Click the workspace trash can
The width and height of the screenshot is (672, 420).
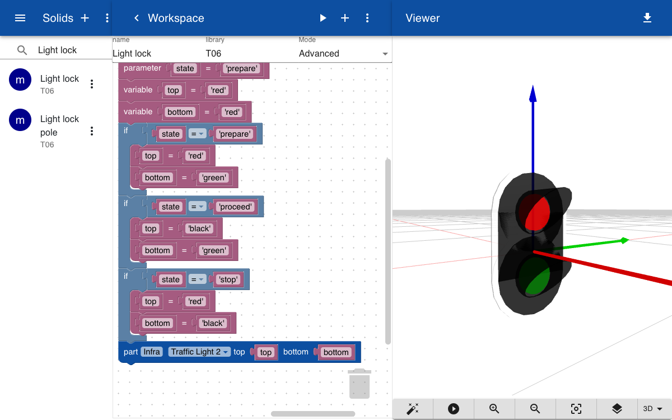359,384
